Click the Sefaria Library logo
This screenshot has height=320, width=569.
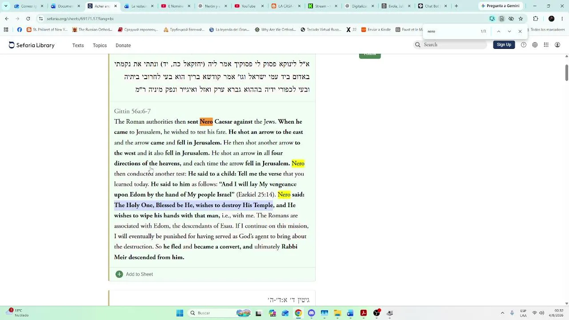(32, 45)
